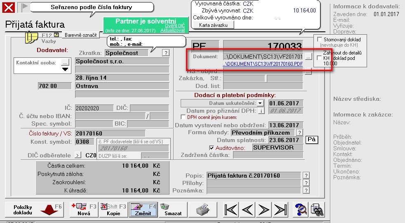The height and width of the screenshot is (223, 405).
Task: Create new invoice with Nová F3
Action: 84,209
